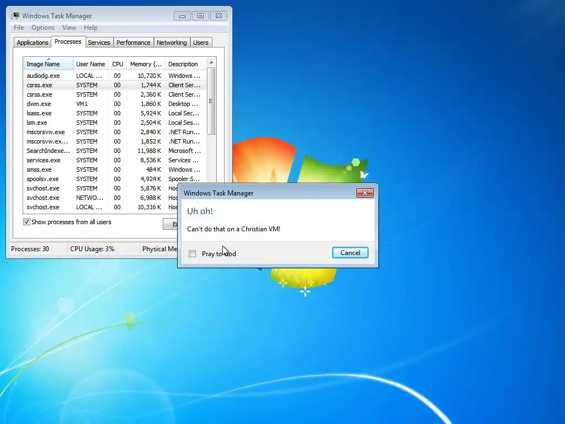Sort by Description column header

click(185, 64)
